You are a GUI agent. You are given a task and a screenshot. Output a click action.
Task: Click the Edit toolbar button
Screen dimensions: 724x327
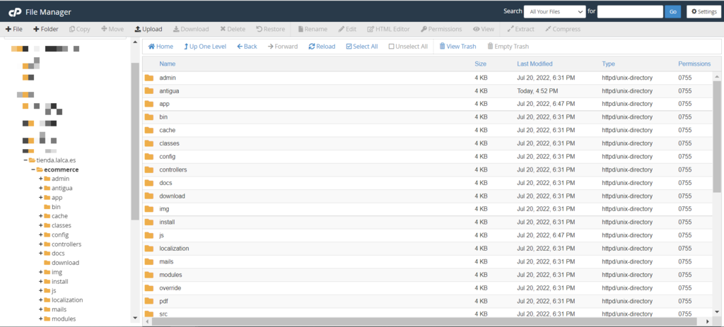347,29
